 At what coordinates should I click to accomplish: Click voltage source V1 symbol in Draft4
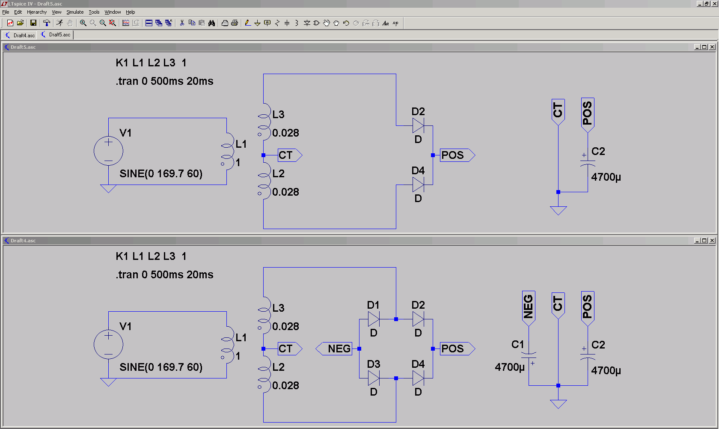[108, 345]
